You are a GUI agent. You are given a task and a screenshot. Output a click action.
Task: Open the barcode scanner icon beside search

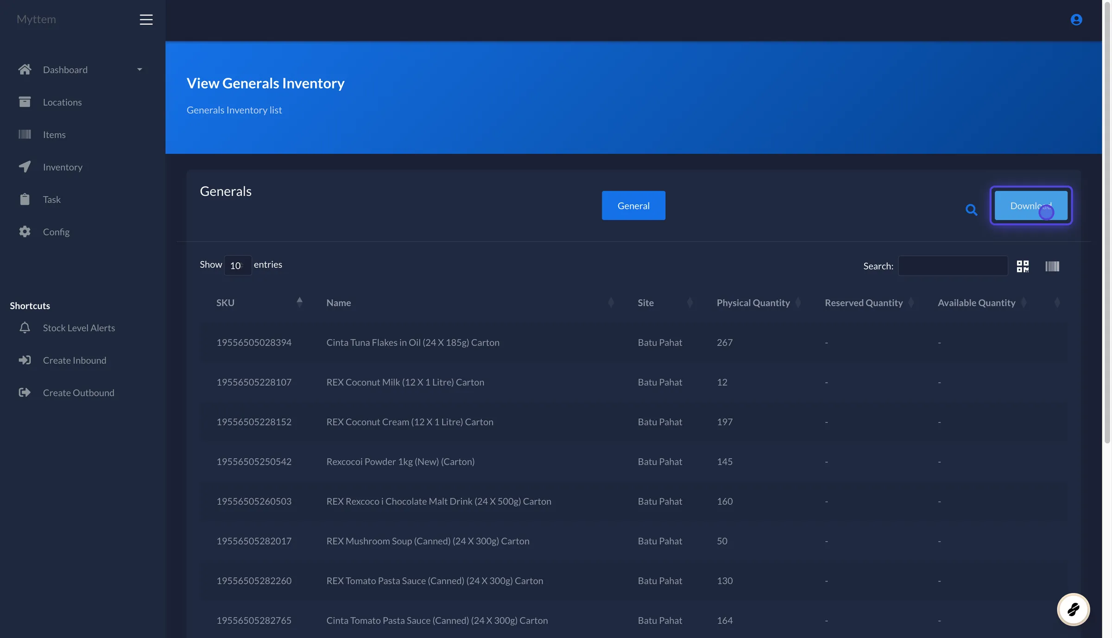(1052, 266)
